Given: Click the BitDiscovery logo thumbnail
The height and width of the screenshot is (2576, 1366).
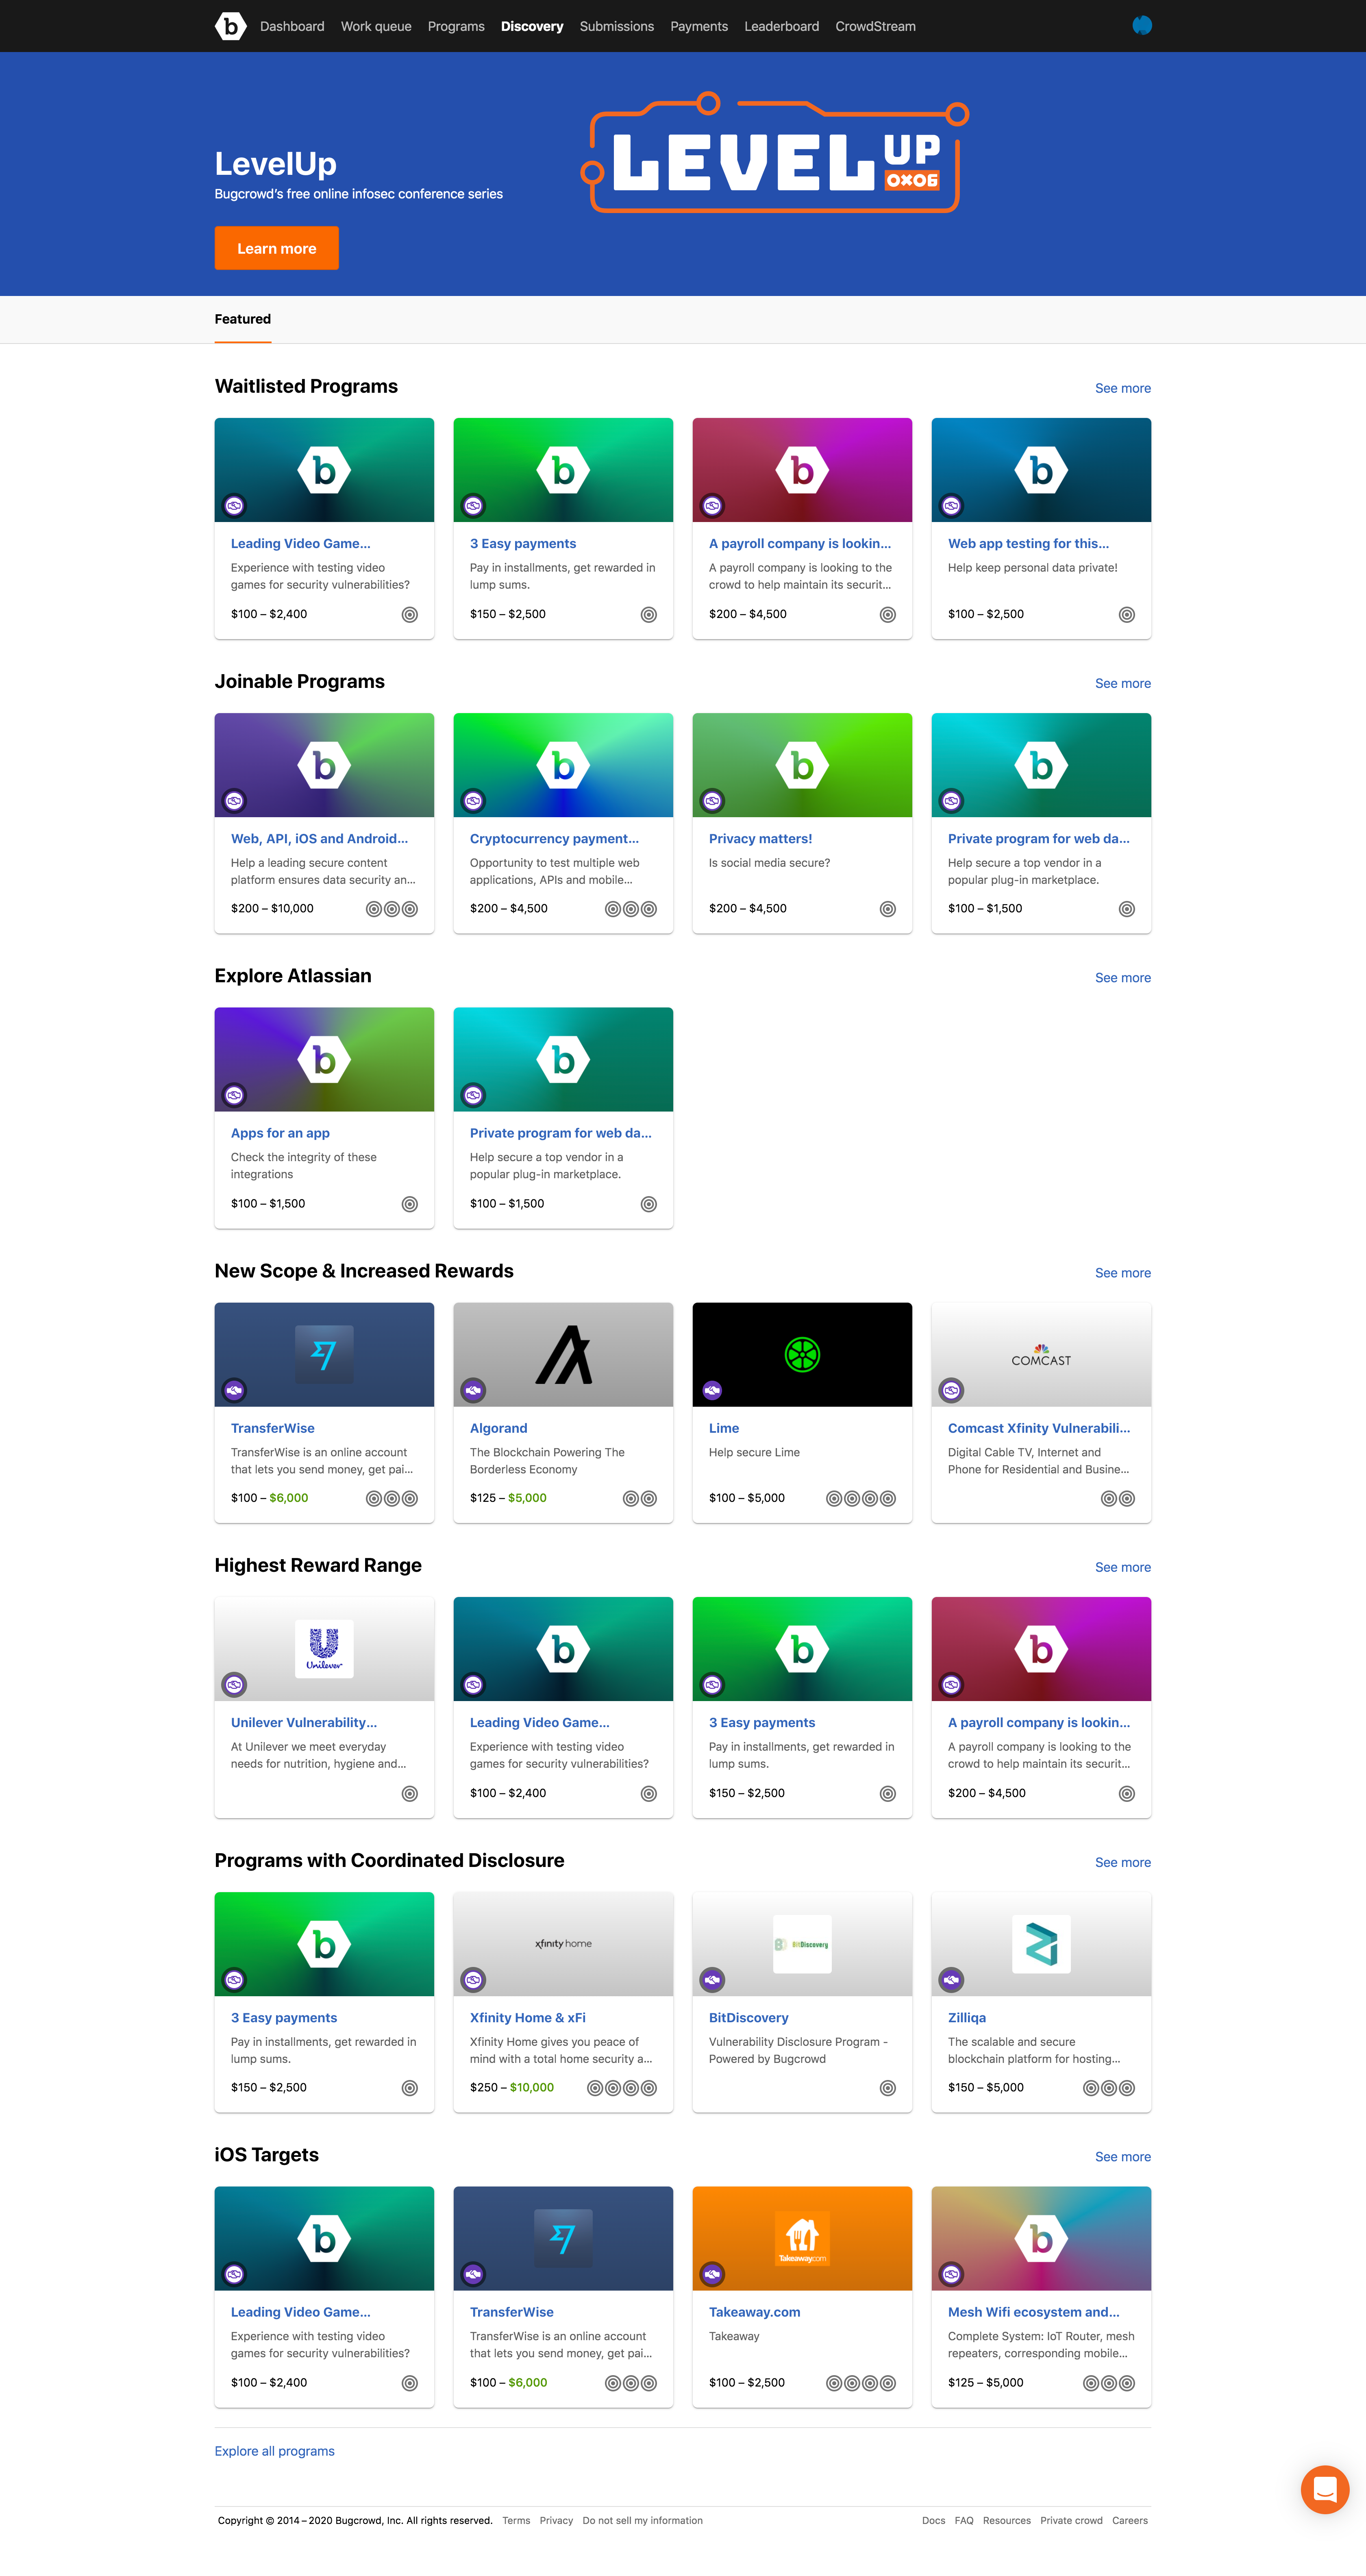Looking at the screenshot, I should point(802,1944).
